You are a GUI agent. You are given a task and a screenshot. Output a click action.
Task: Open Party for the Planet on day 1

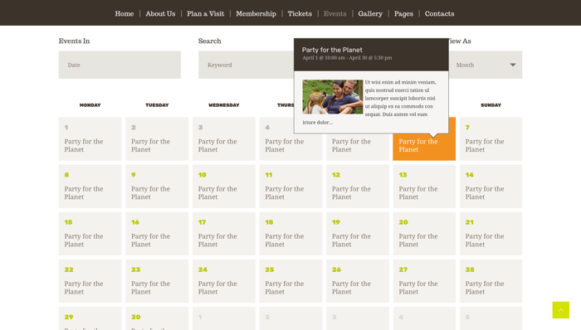tap(84, 145)
